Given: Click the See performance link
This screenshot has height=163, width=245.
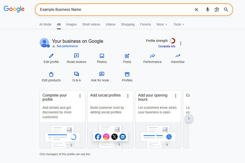Looking at the screenshot, I should click(67, 47).
